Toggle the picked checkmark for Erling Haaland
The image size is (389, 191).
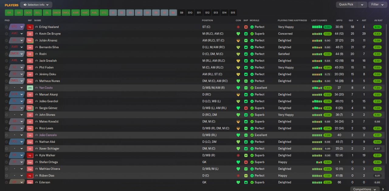(x=6, y=27)
